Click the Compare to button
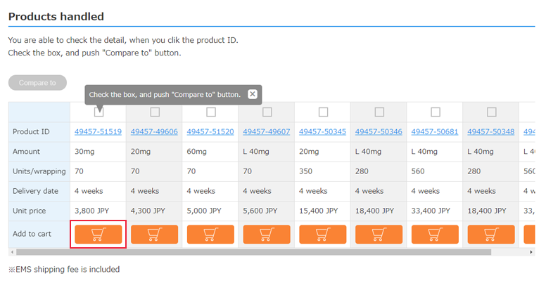This screenshot has height=283, width=546. [37, 83]
